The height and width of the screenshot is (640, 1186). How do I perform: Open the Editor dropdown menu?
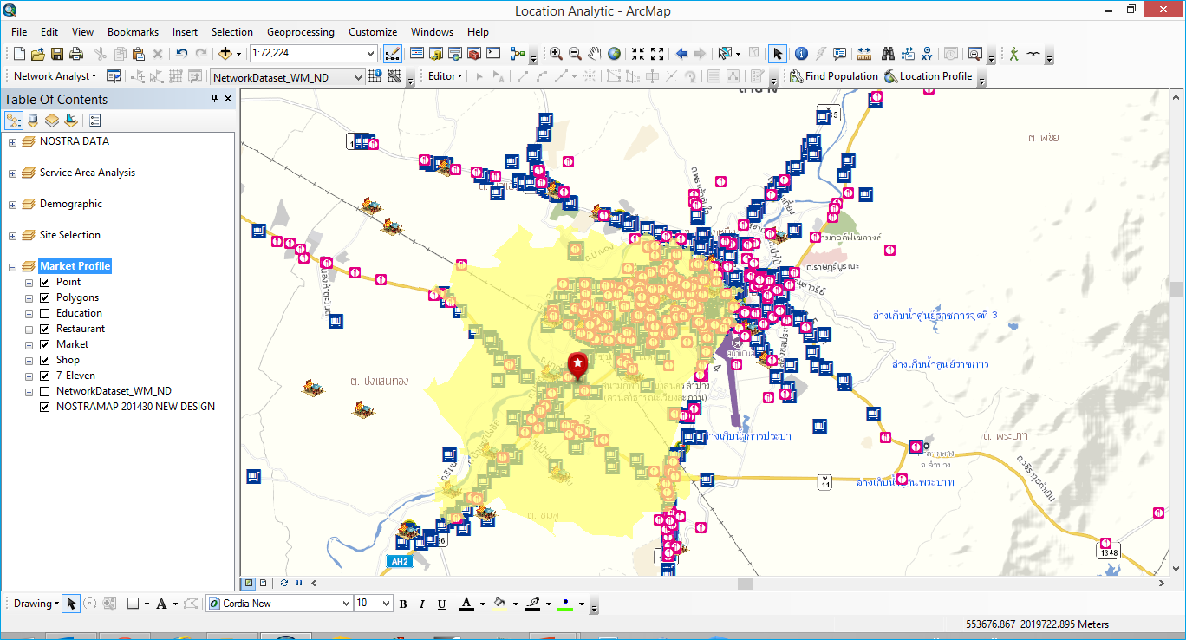click(x=445, y=76)
